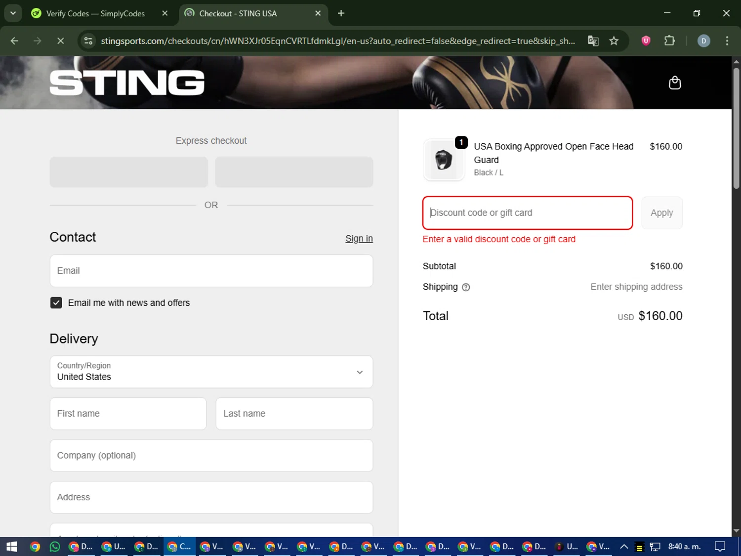Screen dimensions: 741x556
Task: Open the Extensions puzzle-piece menu
Action: coord(669,41)
